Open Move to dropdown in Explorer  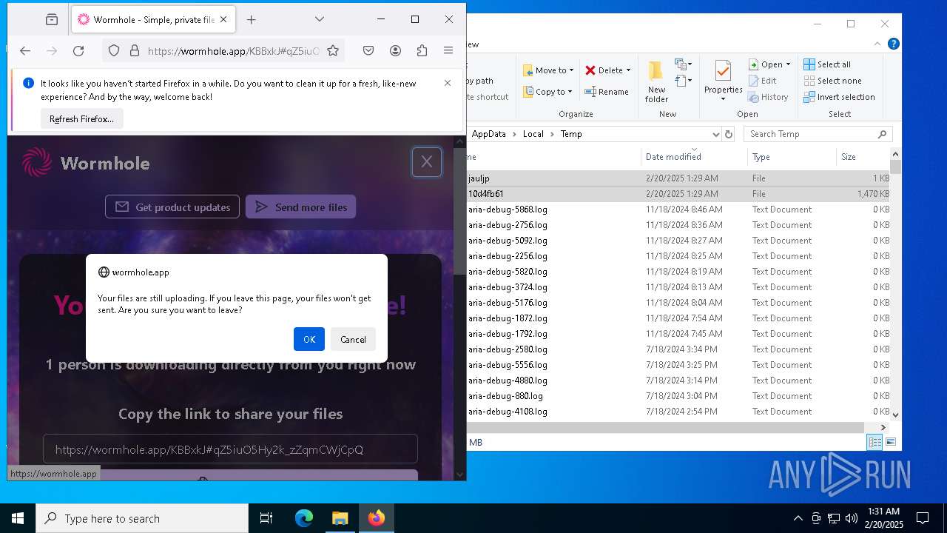point(548,70)
